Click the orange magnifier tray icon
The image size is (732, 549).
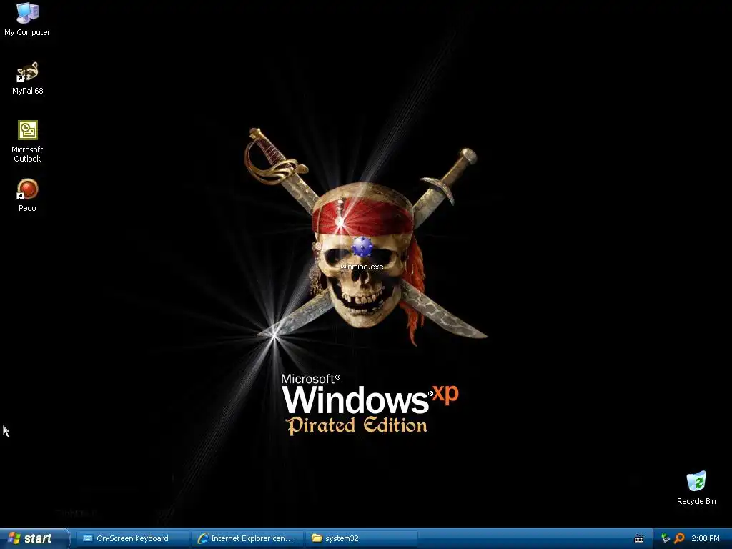coord(679,538)
